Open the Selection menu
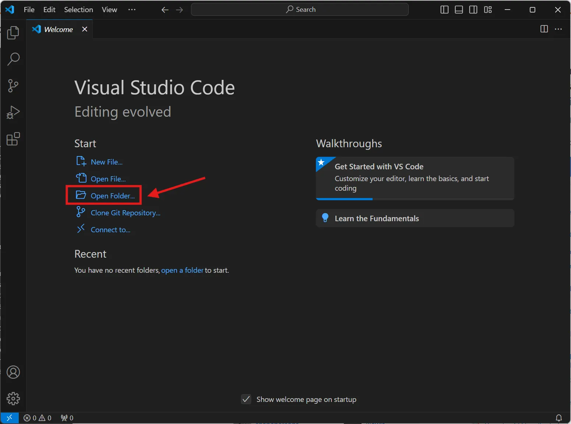 click(78, 10)
